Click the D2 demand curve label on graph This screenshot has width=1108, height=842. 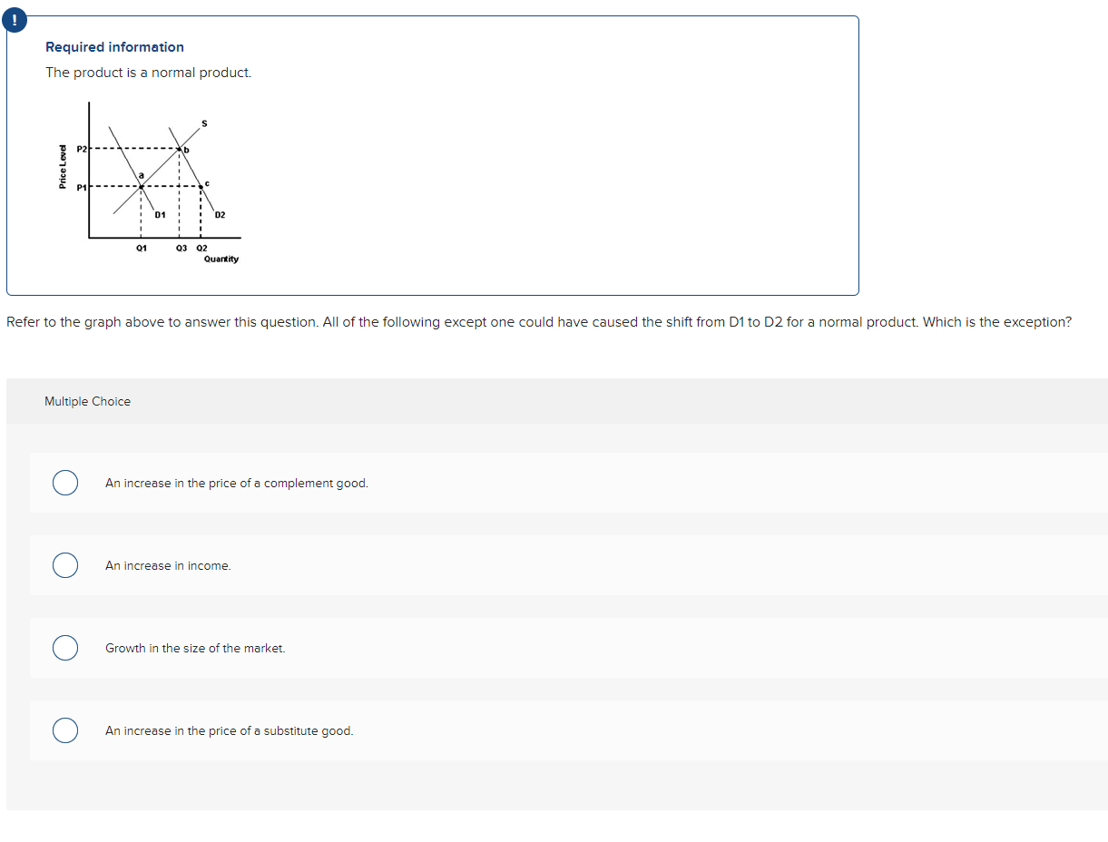click(221, 215)
